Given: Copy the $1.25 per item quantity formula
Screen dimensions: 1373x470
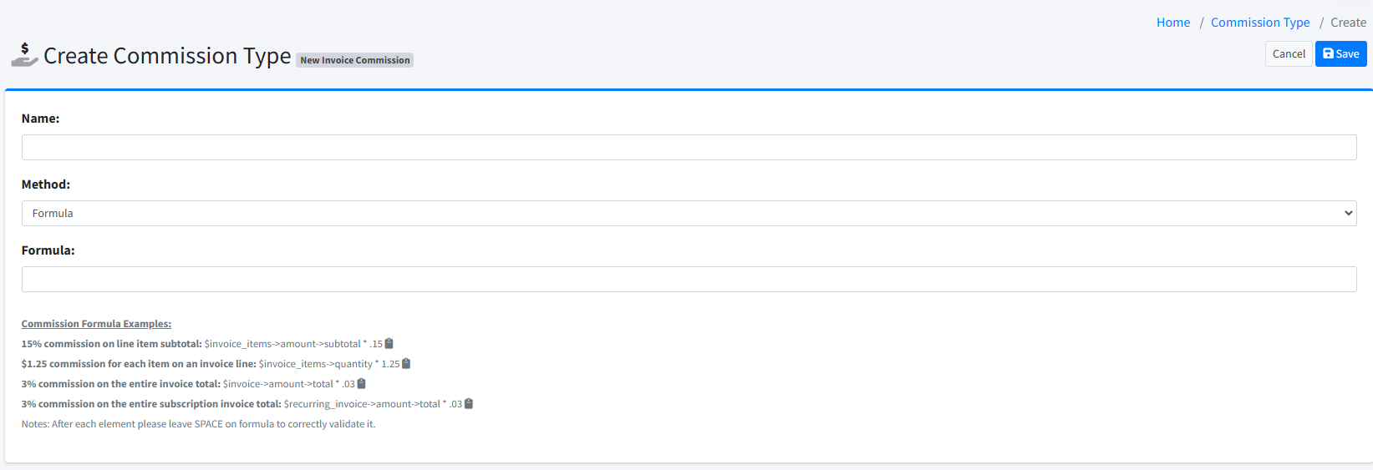Looking at the screenshot, I should [406, 364].
